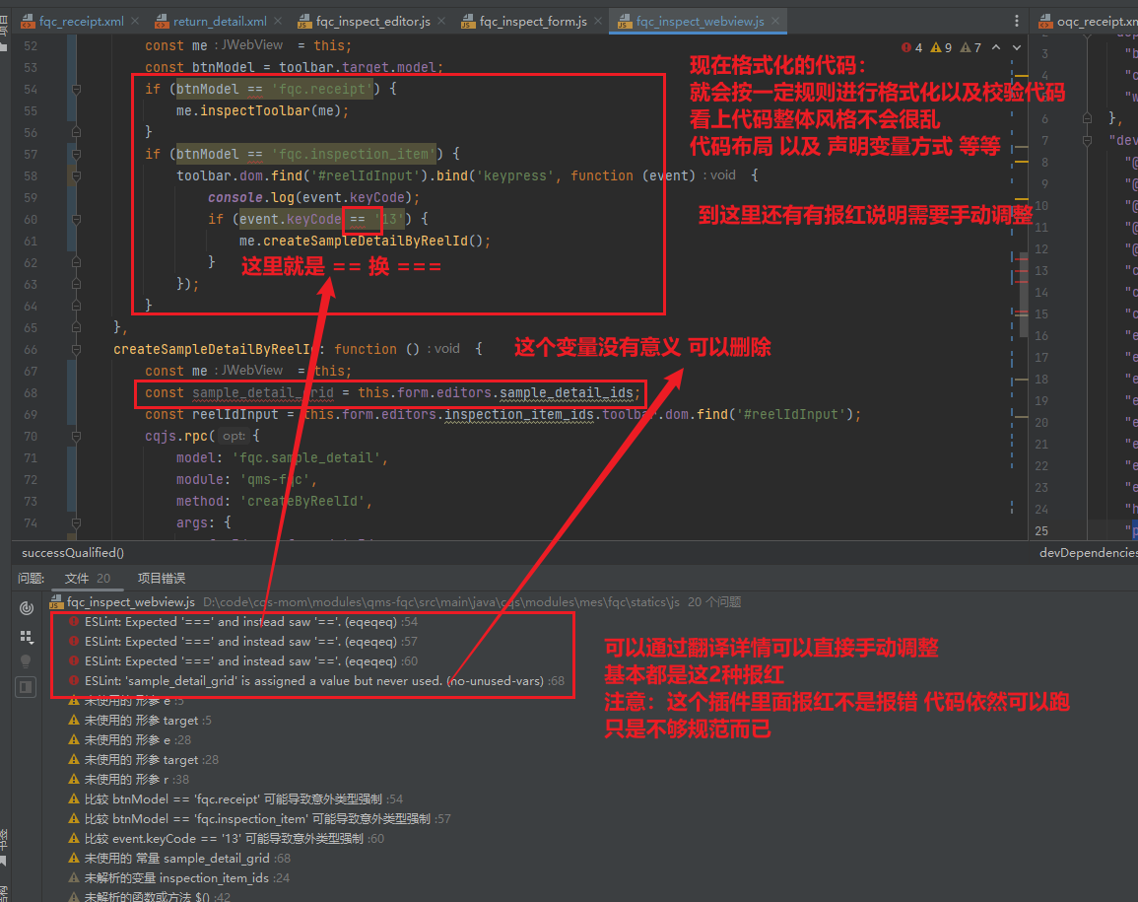Screen dimensions: 1138x902
Task: Fold the if block starting line 57
Action: coord(76,154)
